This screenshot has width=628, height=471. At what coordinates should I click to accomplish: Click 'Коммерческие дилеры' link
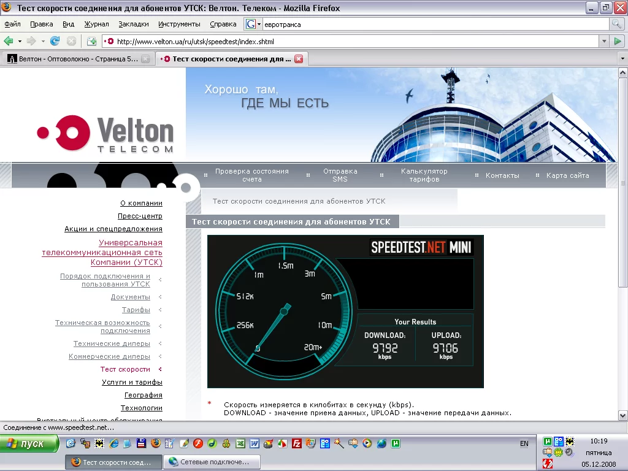pos(109,356)
